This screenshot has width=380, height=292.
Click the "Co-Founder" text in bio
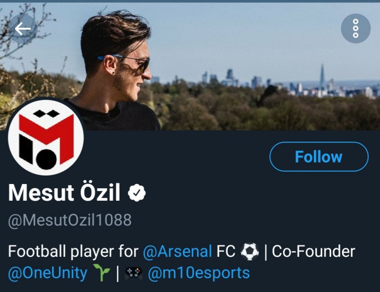pos(313,251)
